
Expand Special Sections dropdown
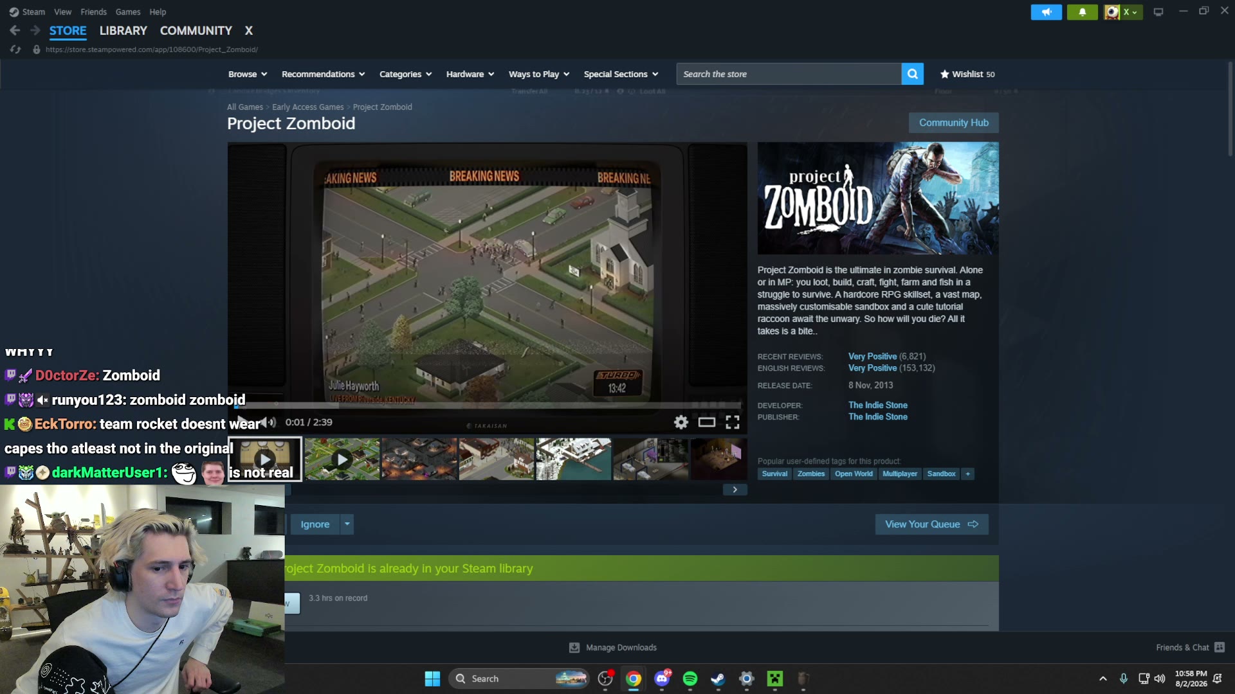click(621, 74)
